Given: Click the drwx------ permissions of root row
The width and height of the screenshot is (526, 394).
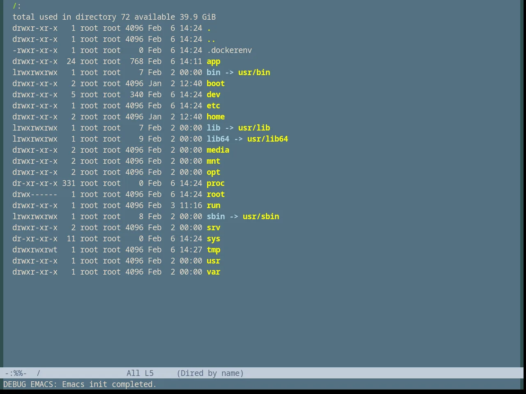Looking at the screenshot, I should [35, 195].
